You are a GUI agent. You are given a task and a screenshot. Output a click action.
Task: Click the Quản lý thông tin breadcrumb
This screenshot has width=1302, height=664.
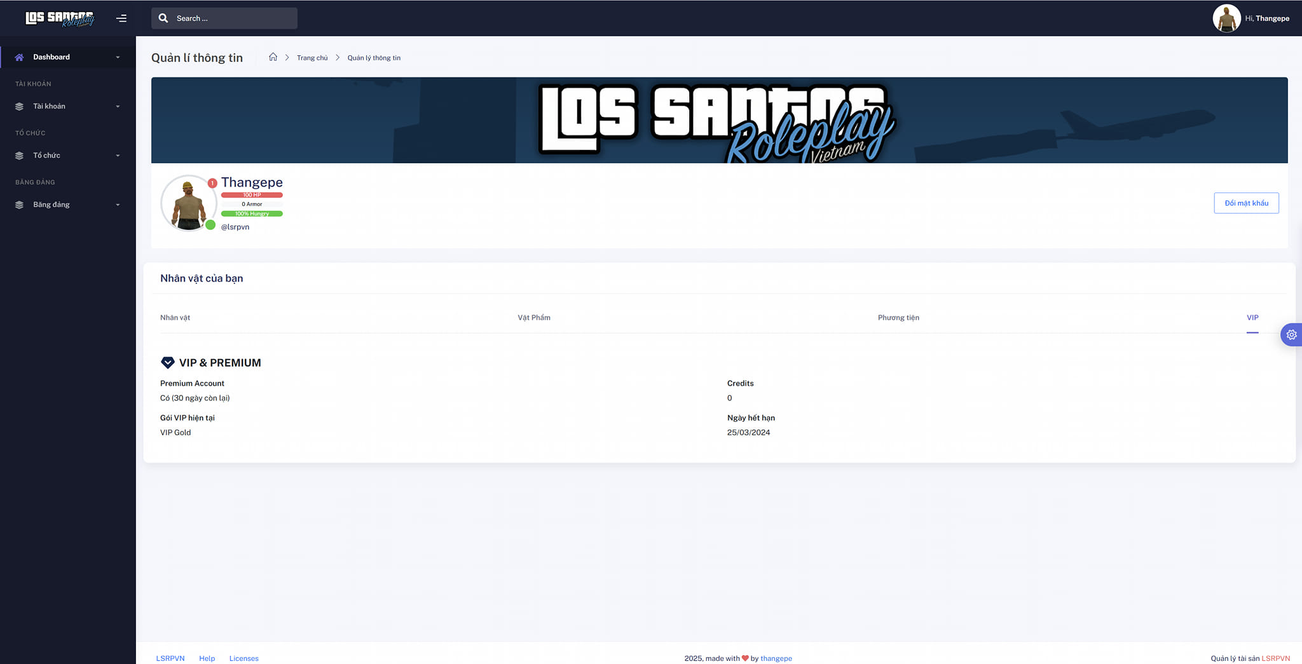click(x=374, y=58)
